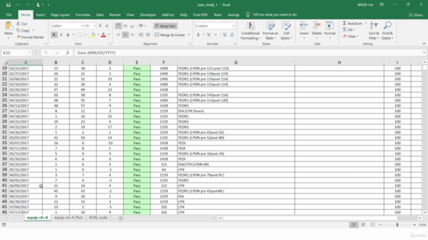
Task: Open Cell Styles gallery
Action: click(286, 31)
